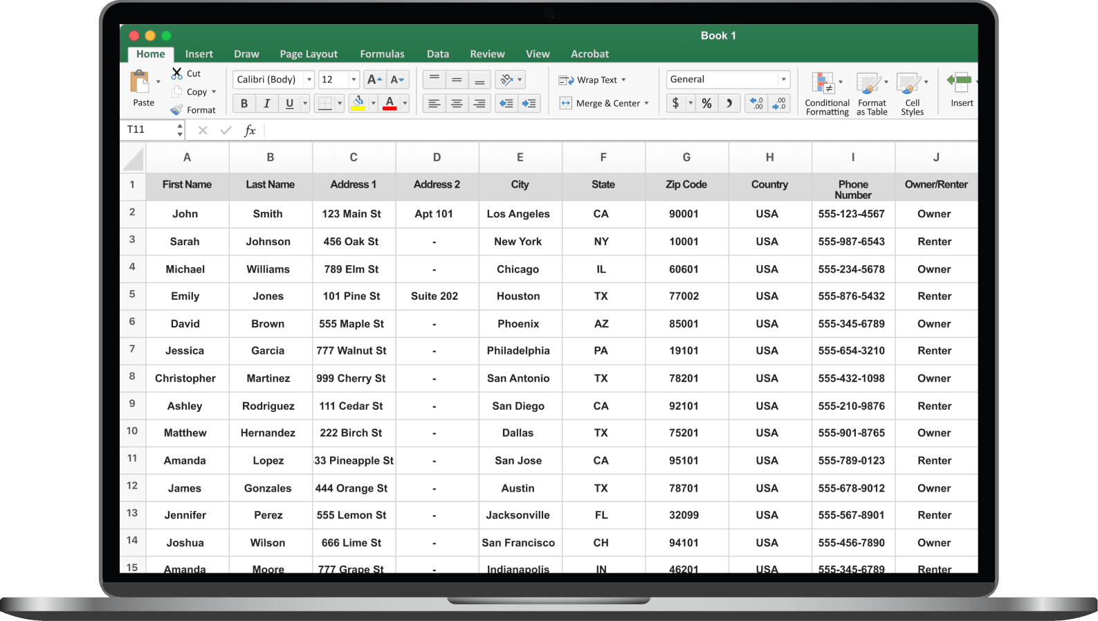Viewport: 1098px width, 621px height.
Task: Click the Increase Indent icon
Action: pos(529,104)
